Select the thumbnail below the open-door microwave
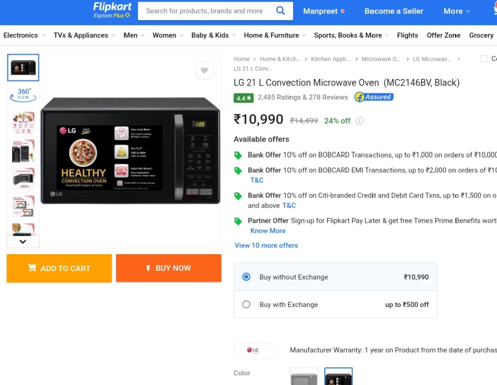 23,207
